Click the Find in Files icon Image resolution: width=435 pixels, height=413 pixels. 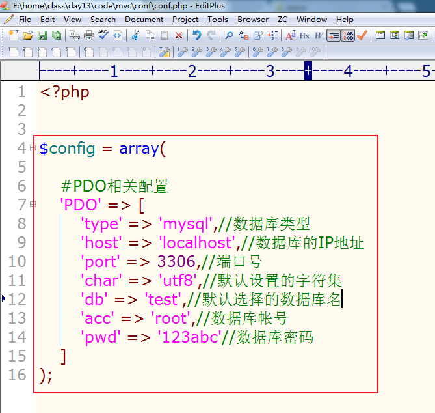click(x=258, y=35)
